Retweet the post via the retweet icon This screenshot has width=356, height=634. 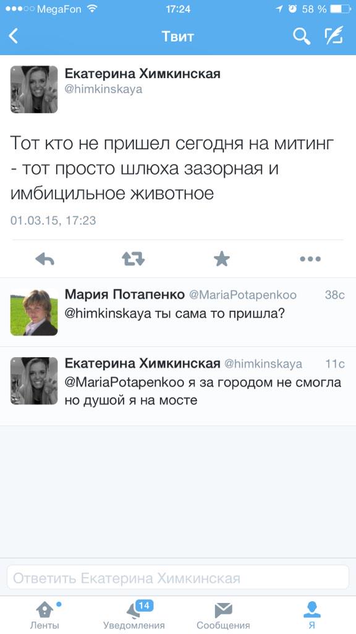[132, 260]
